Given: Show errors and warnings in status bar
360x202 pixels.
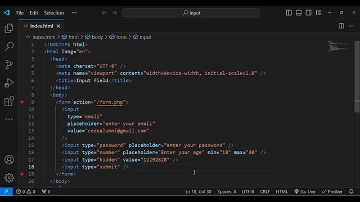Looking at the screenshot, I should 26,191.
